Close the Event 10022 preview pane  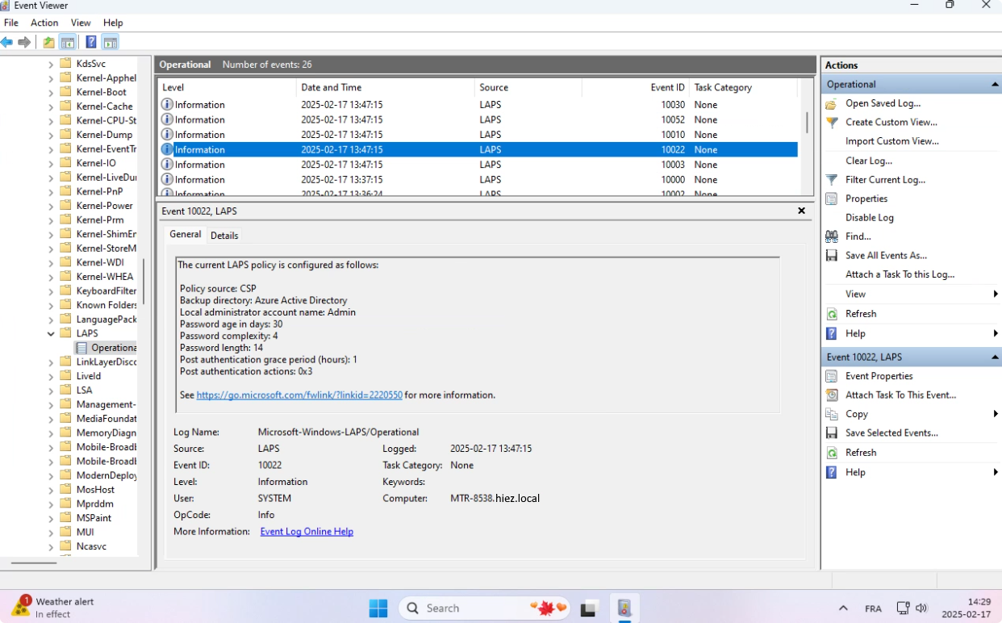click(x=801, y=211)
